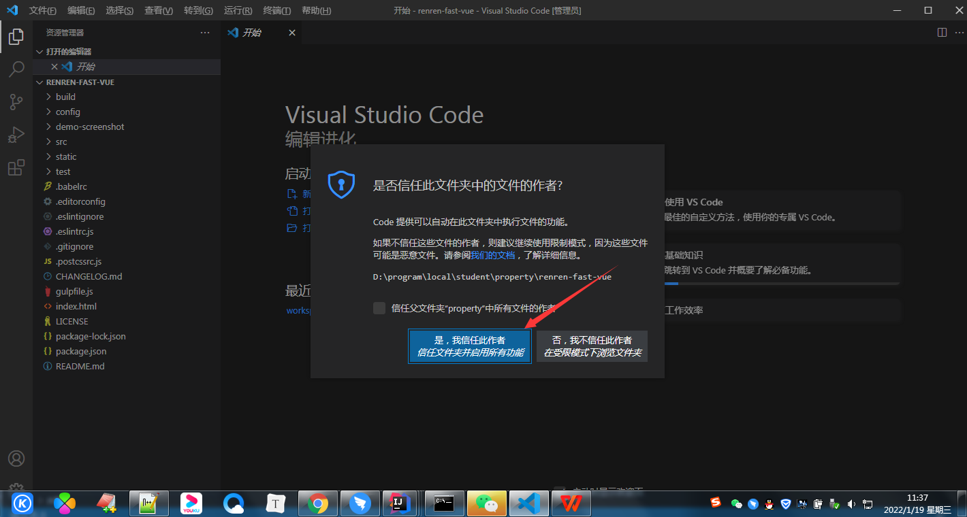
Task: Click the taskbar clock showing 11:37
Action: [x=917, y=503]
